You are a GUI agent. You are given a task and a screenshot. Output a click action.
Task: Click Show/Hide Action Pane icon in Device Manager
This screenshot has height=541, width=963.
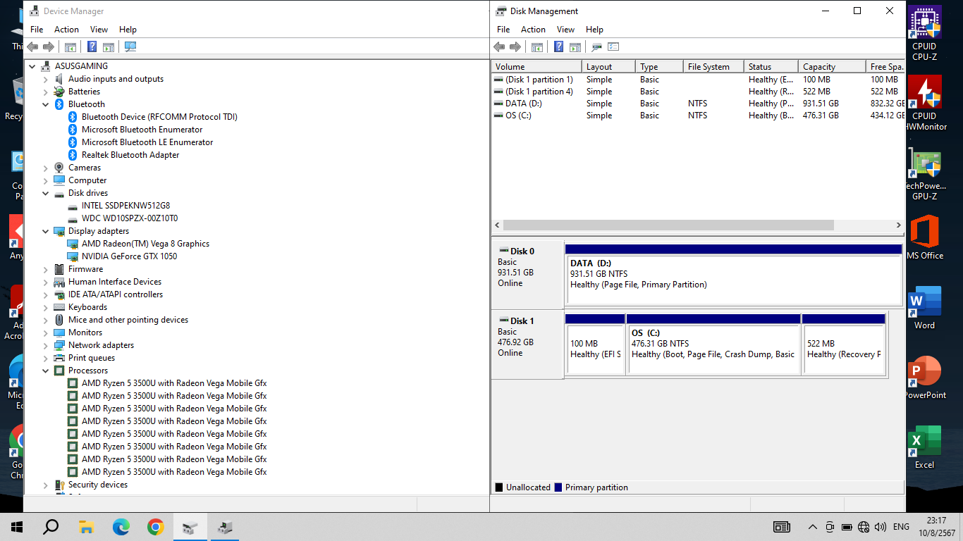click(x=109, y=46)
